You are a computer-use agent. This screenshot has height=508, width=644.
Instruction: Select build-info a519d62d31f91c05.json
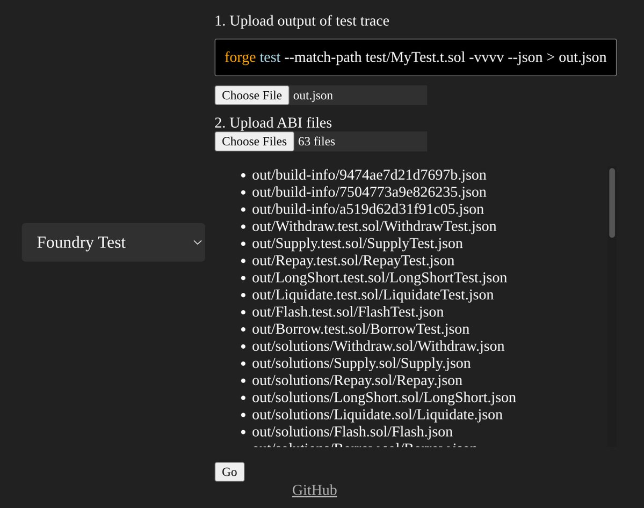367,209
